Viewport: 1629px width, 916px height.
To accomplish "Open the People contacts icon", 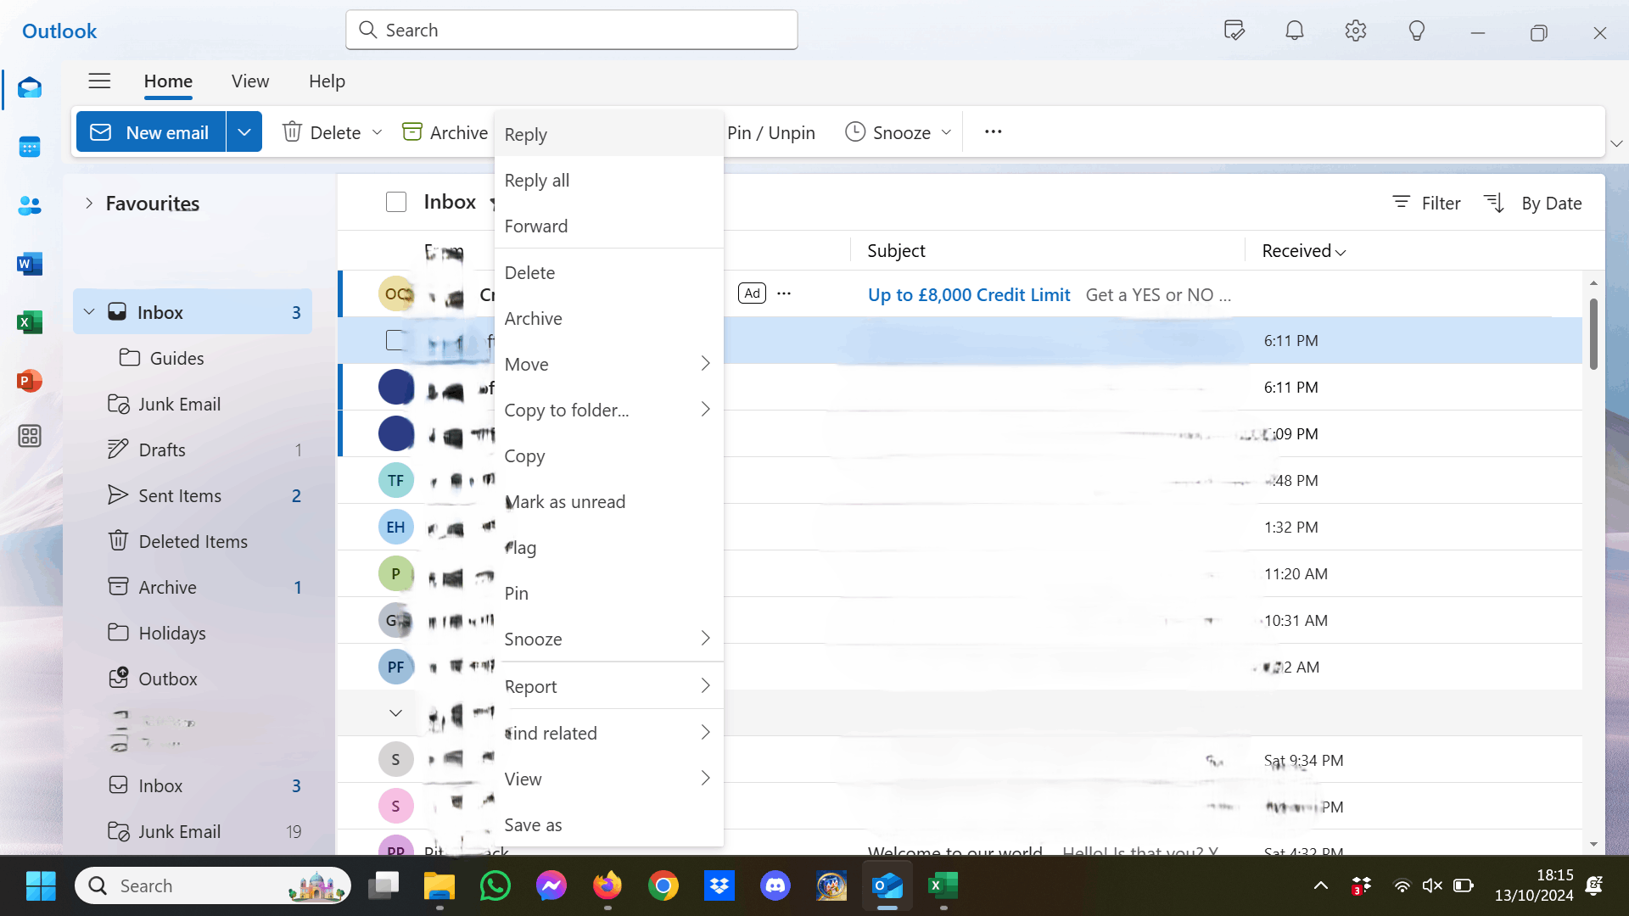I will (x=30, y=205).
